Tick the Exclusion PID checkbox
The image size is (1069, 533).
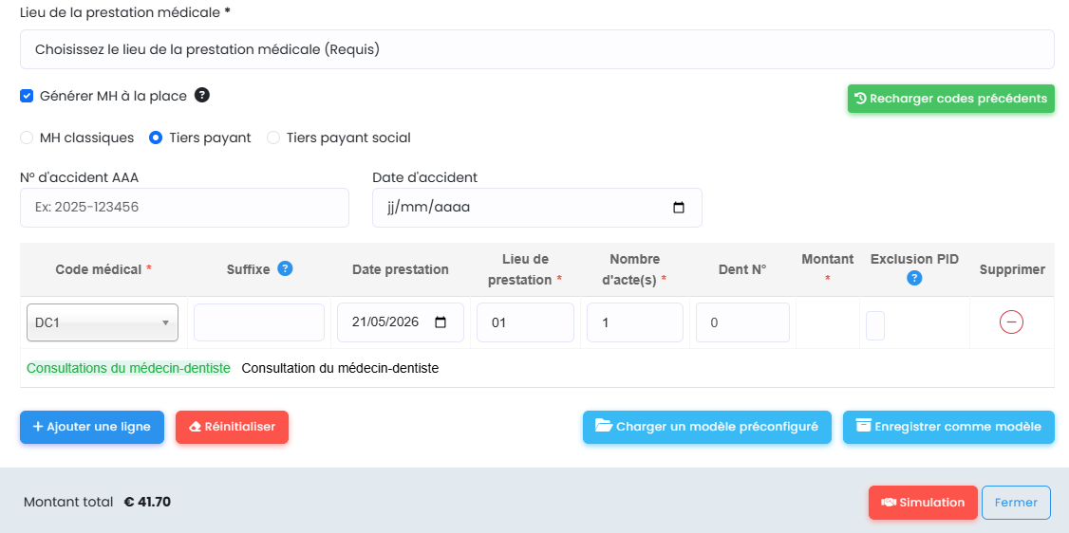pyautogui.click(x=874, y=325)
